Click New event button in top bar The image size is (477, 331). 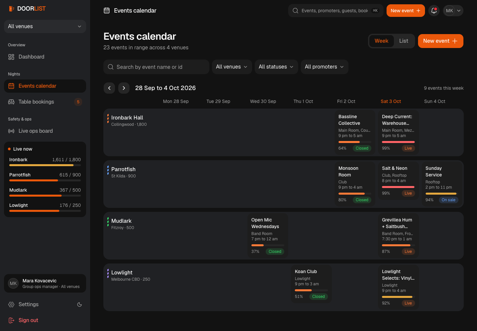coord(406,11)
